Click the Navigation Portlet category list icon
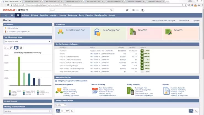Image resolution: width=204 pixels, height=115 pixels. click(56, 81)
